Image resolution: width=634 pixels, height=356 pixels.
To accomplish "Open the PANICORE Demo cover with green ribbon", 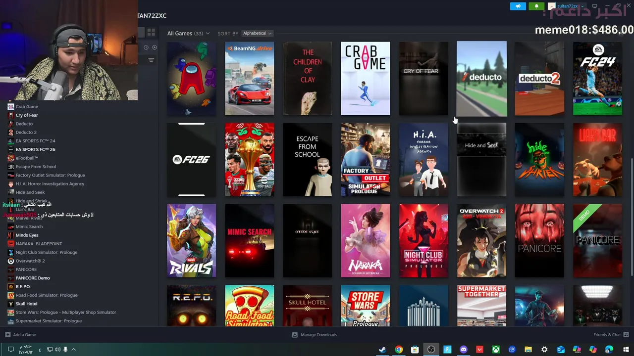I will [597, 240].
